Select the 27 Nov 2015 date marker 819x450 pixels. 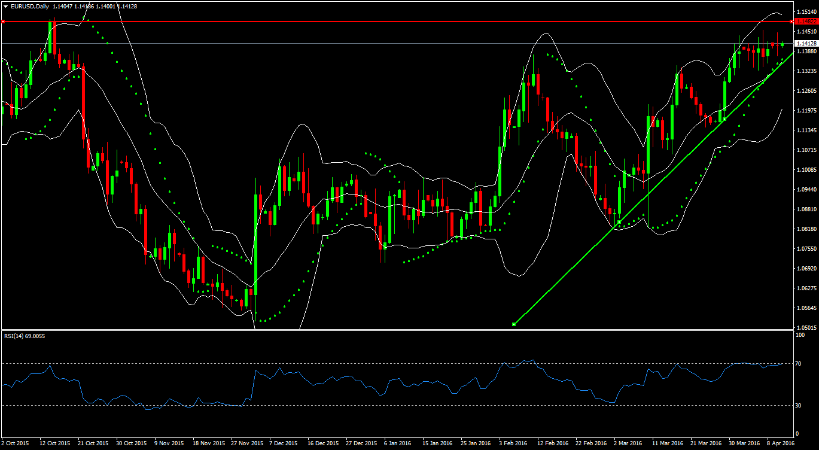[247, 443]
